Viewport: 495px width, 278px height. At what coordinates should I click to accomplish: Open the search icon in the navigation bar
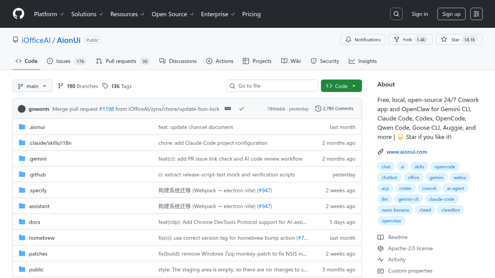(396, 14)
